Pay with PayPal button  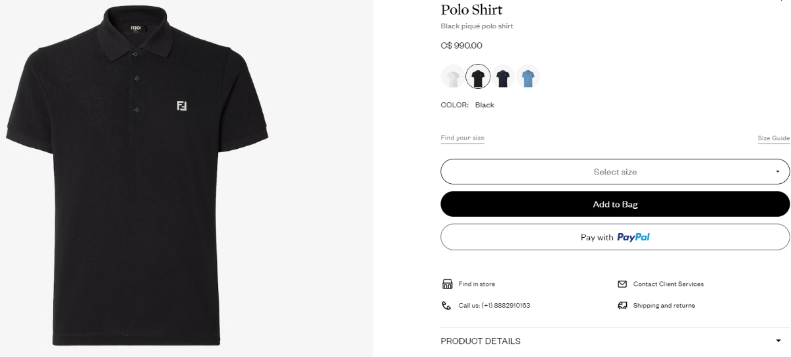[615, 237]
